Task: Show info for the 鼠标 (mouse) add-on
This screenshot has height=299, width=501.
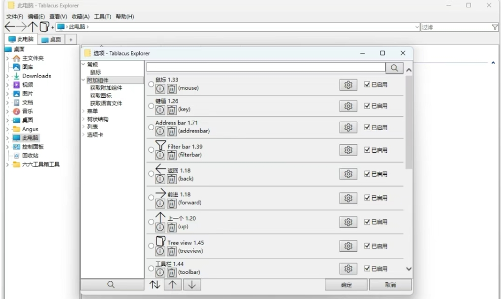Action: point(160,88)
